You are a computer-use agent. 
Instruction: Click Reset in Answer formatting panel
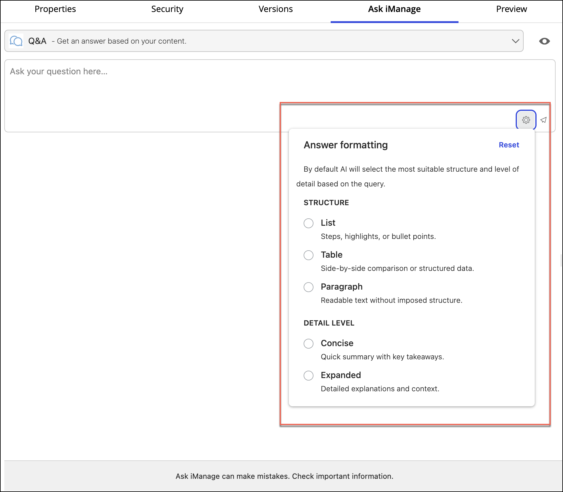coord(509,145)
